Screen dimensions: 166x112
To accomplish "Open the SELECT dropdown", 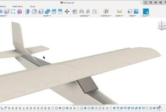I will pos(146,16).
